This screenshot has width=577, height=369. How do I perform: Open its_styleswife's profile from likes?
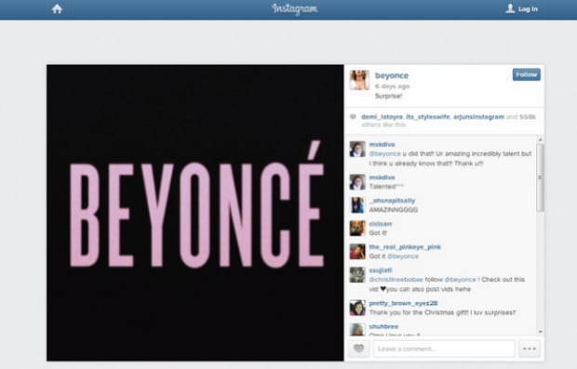tap(427, 117)
